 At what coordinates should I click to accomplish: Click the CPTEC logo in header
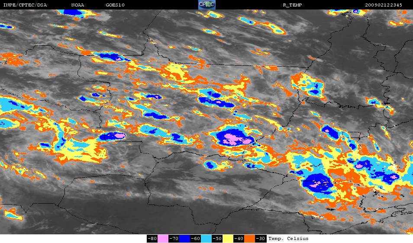click(207, 5)
